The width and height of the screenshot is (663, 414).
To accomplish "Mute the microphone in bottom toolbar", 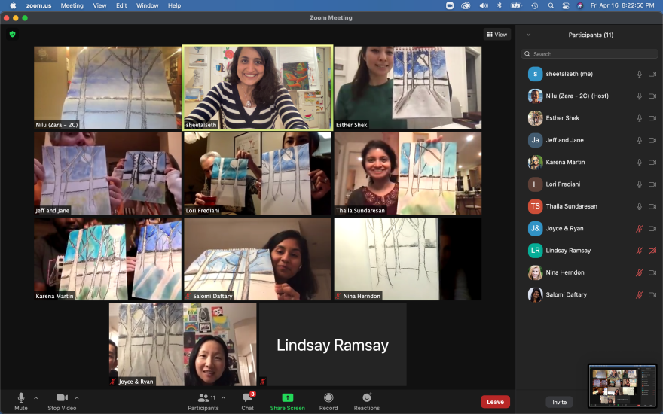I will coord(21,397).
